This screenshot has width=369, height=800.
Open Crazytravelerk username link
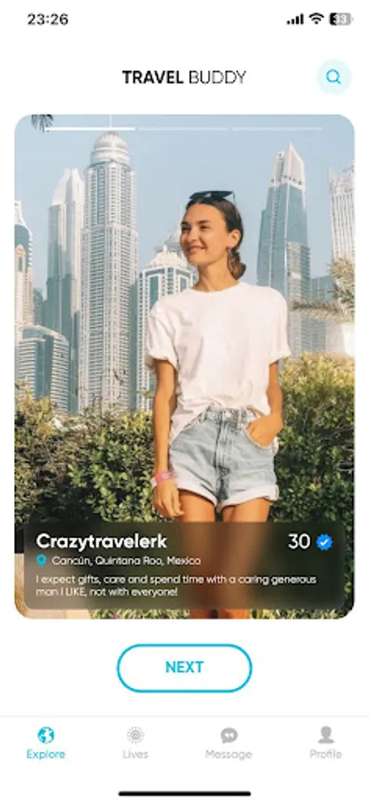pyautogui.click(x=101, y=541)
